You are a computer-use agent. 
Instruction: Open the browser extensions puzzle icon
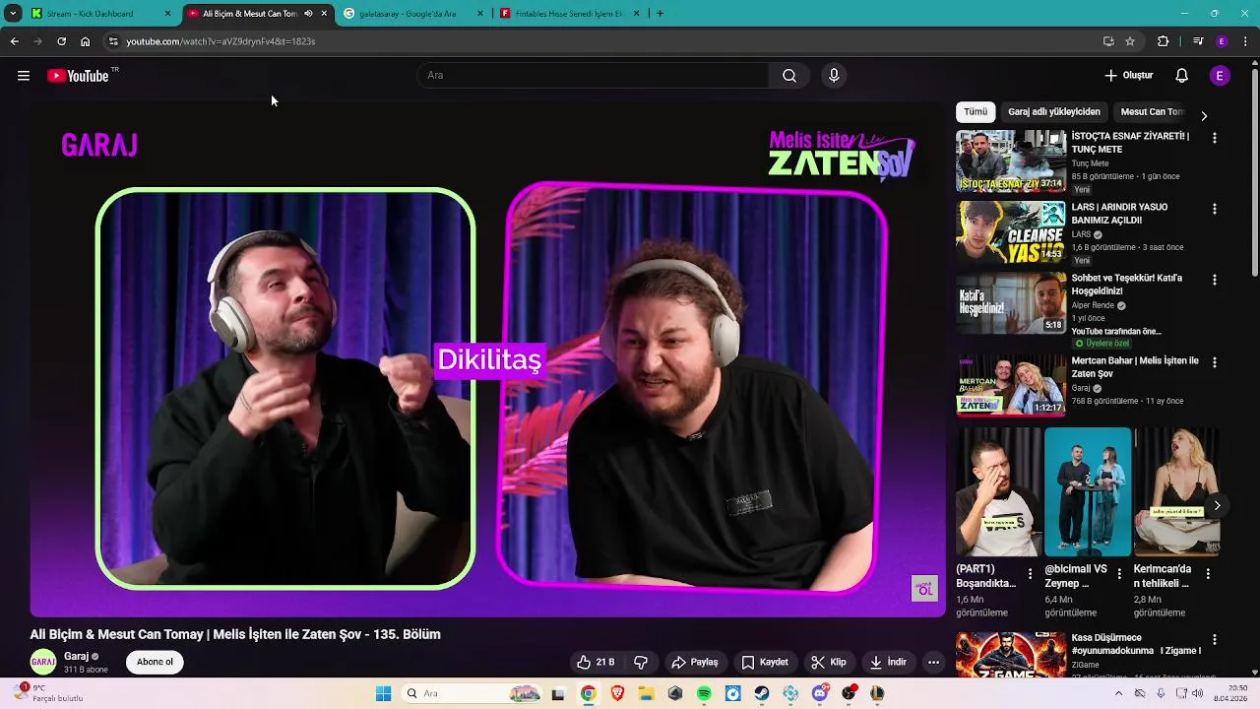1164,41
